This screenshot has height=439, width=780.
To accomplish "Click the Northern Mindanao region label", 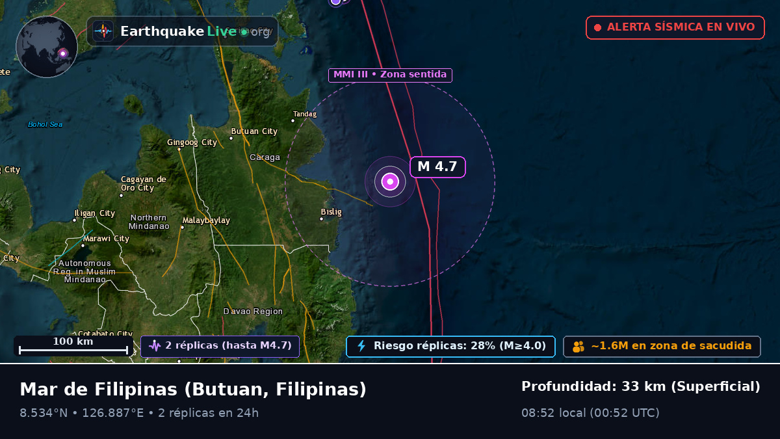I will pyautogui.click(x=149, y=222).
